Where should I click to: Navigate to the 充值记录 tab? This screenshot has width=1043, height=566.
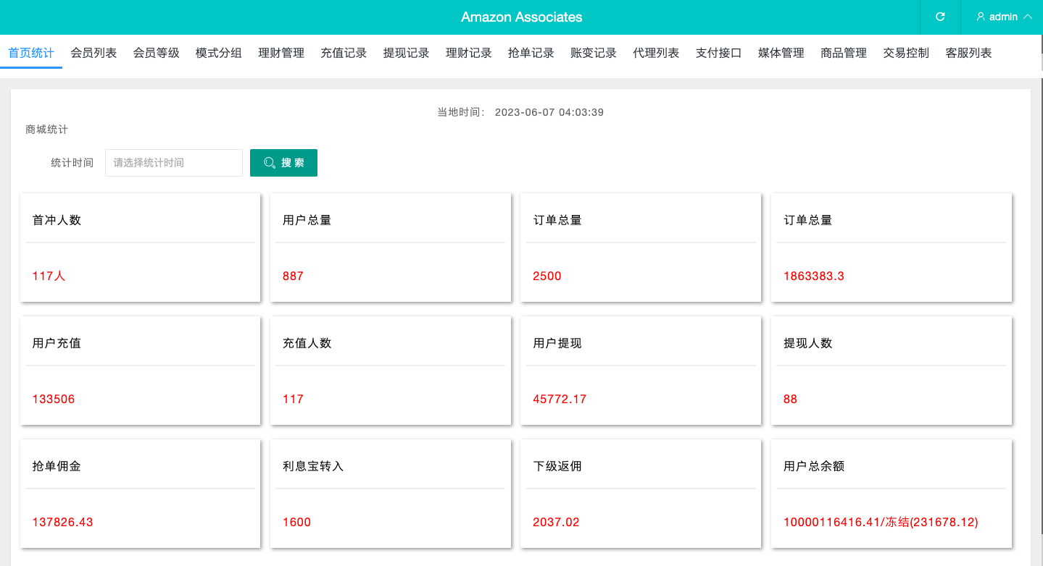click(344, 53)
